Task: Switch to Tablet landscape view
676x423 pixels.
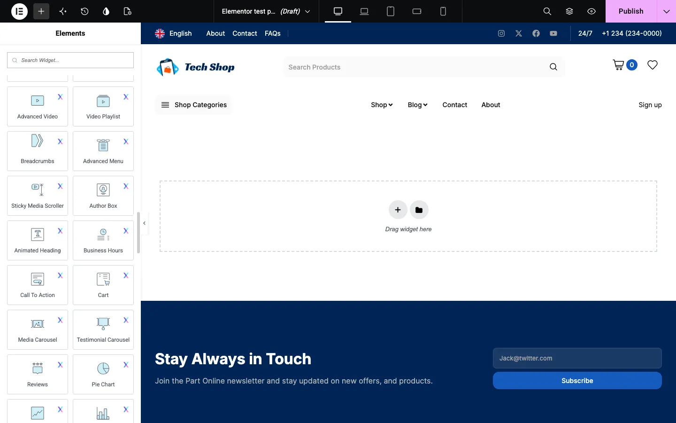Action: pyautogui.click(x=417, y=11)
